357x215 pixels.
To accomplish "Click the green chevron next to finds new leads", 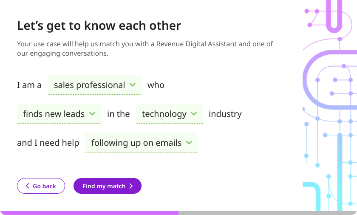I will pos(92,113).
